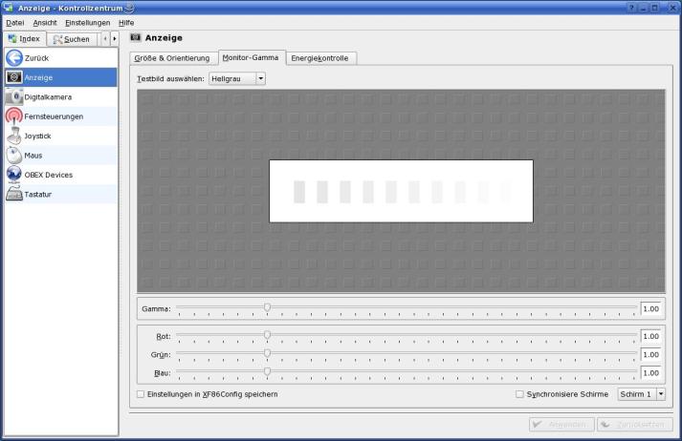Click the Rot value input field
Viewport: 682px width, 441px height.
[x=650, y=336]
